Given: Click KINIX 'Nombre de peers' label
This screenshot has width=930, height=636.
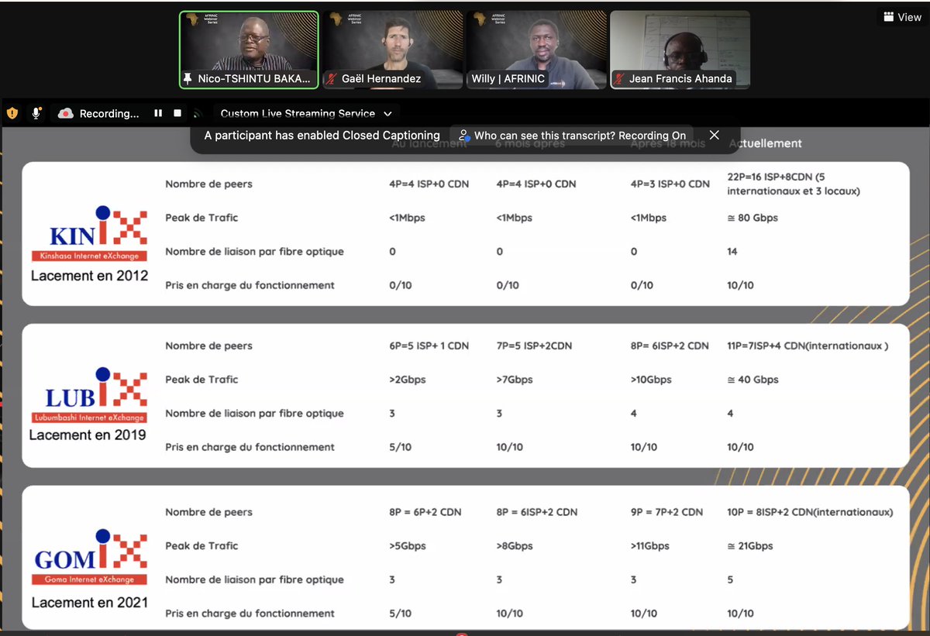Looking at the screenshot, I should (208, 184).
